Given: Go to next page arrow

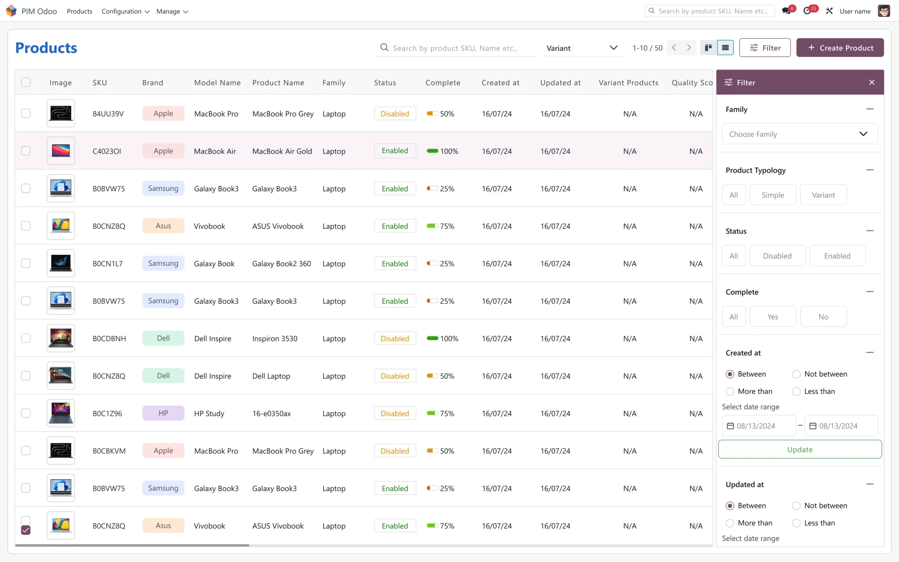Looking at the screenshot, I should point(689,47).
